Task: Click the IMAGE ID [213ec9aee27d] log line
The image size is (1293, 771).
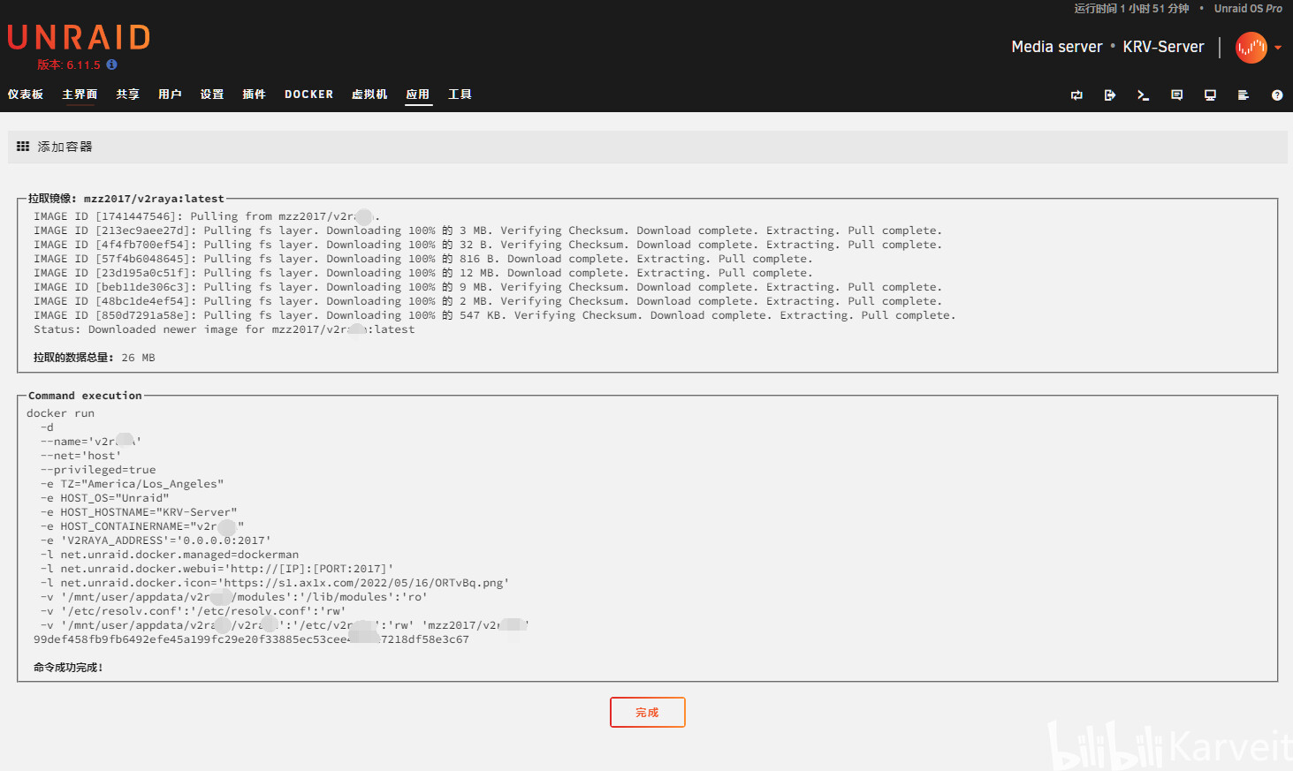Action: click(x=488, y=231)
